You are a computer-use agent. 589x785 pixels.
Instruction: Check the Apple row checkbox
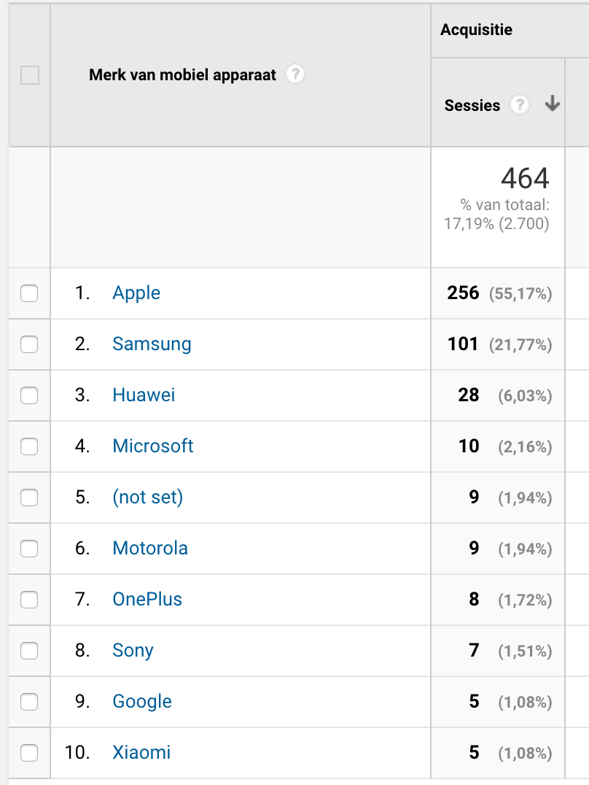click(29, 293)
